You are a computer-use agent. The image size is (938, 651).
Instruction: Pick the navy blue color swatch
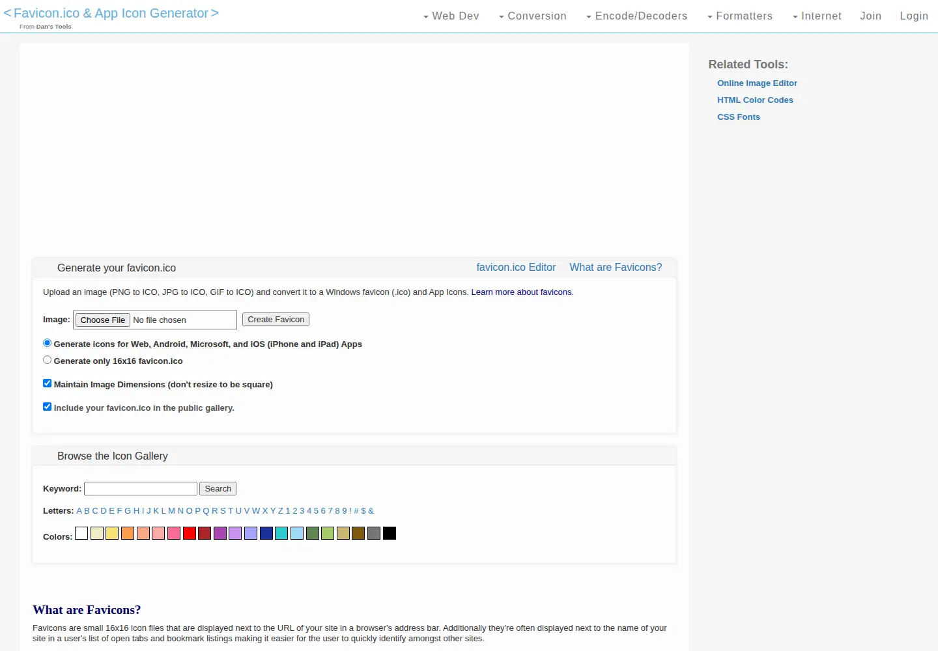coord(266,533)
